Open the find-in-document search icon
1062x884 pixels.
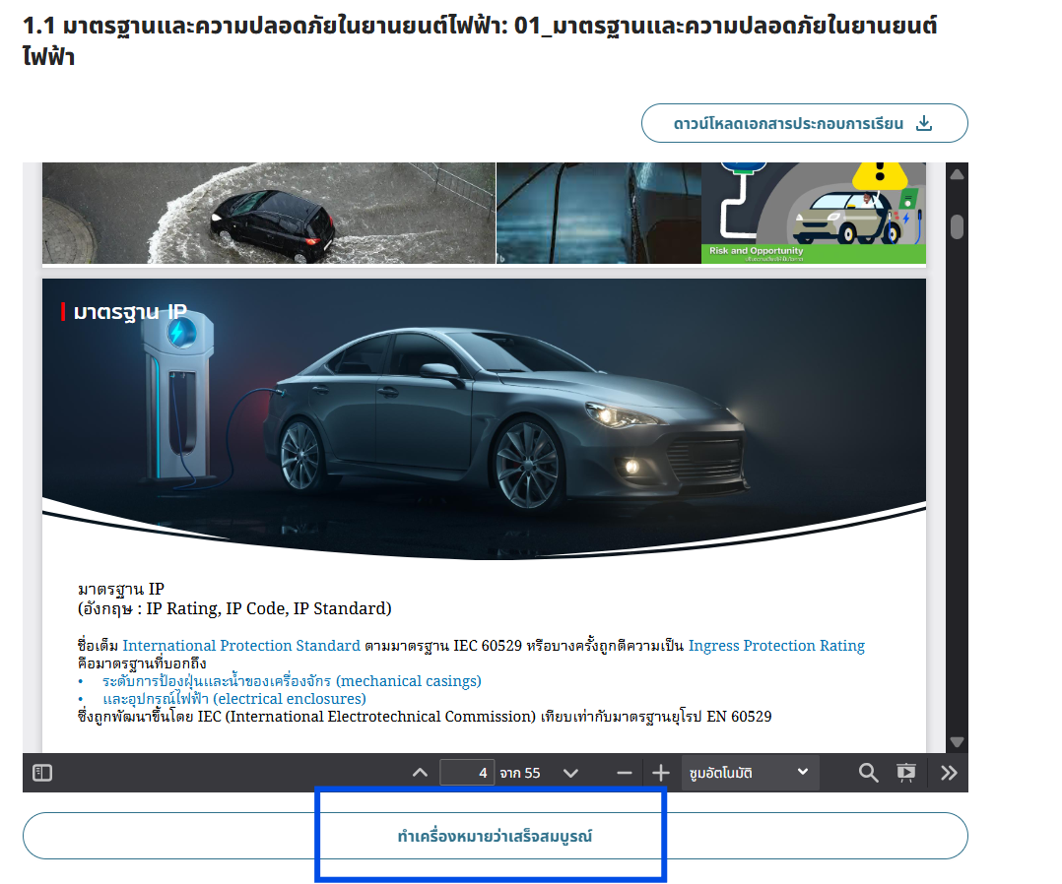coord(868,773)
